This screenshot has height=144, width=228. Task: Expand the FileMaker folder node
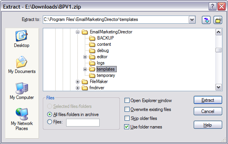pyautogui.click(x=77, y=82)
